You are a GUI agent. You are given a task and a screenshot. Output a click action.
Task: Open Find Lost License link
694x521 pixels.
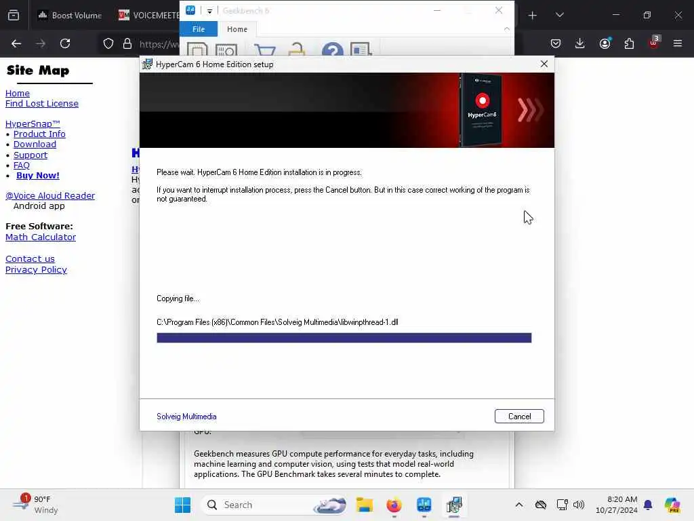coord(42,103)
